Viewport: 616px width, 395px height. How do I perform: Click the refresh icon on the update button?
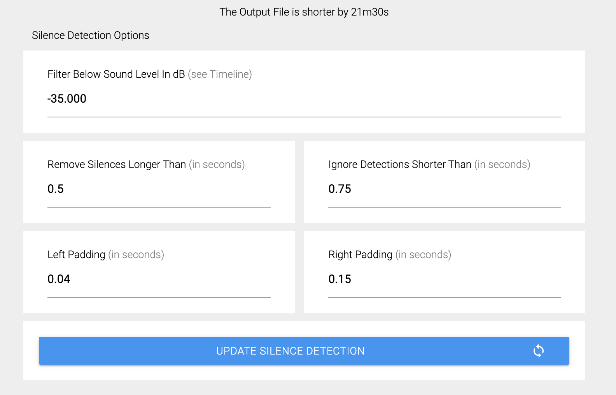pyautogui.click(x=538, y=351)
